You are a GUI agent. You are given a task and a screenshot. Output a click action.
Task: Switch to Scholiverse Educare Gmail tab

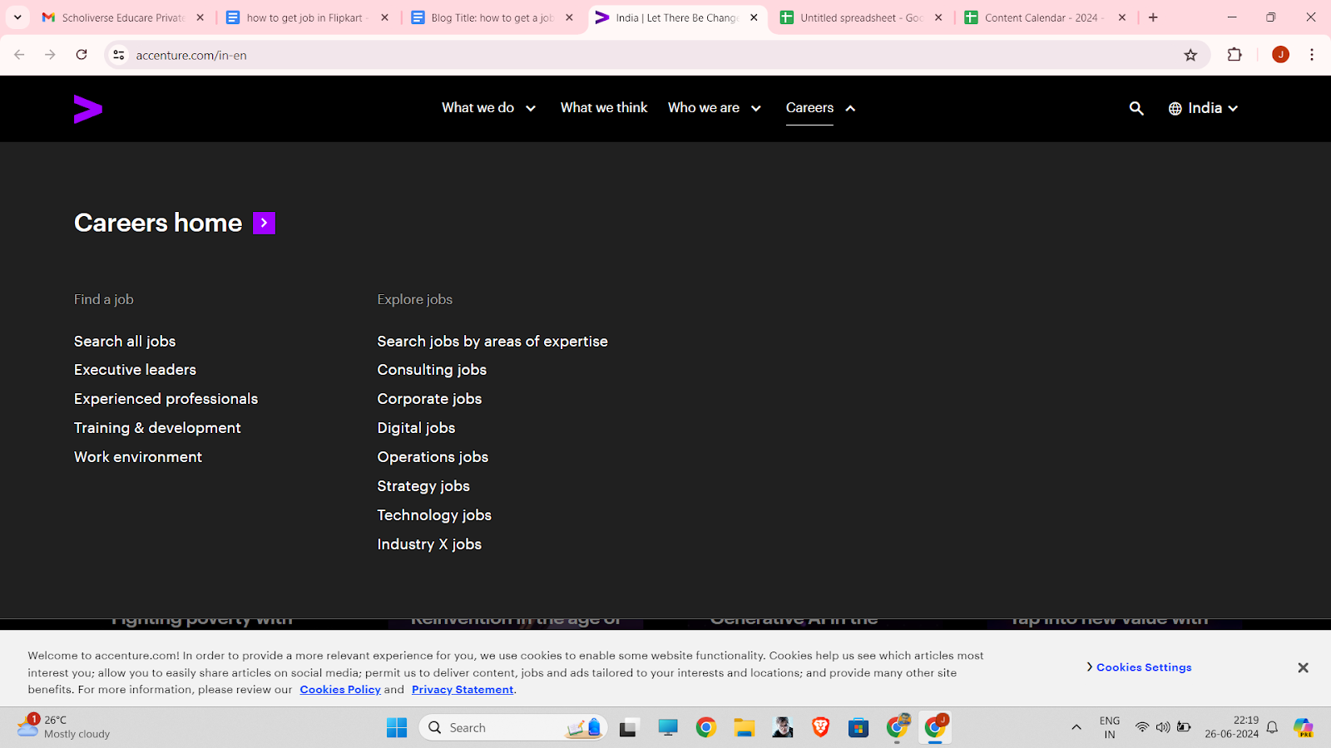point(123,17)
